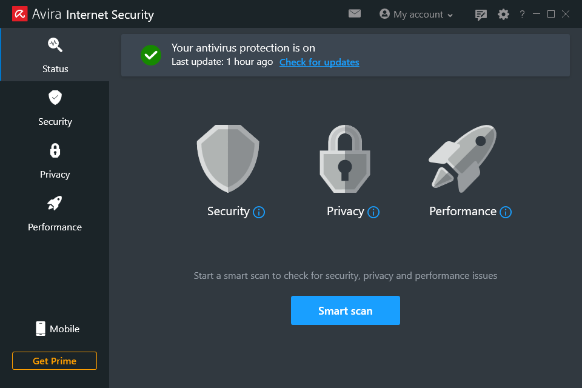This screenshot has height=388, width=582.
Task: Expand the My account dropdown
Action: tap(416, 14)
